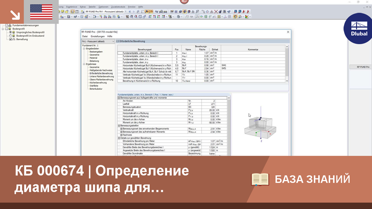
Task: Expand Bemessungswert des einwirkenden Biegemoments row
Action: click(x=121, y=129)
